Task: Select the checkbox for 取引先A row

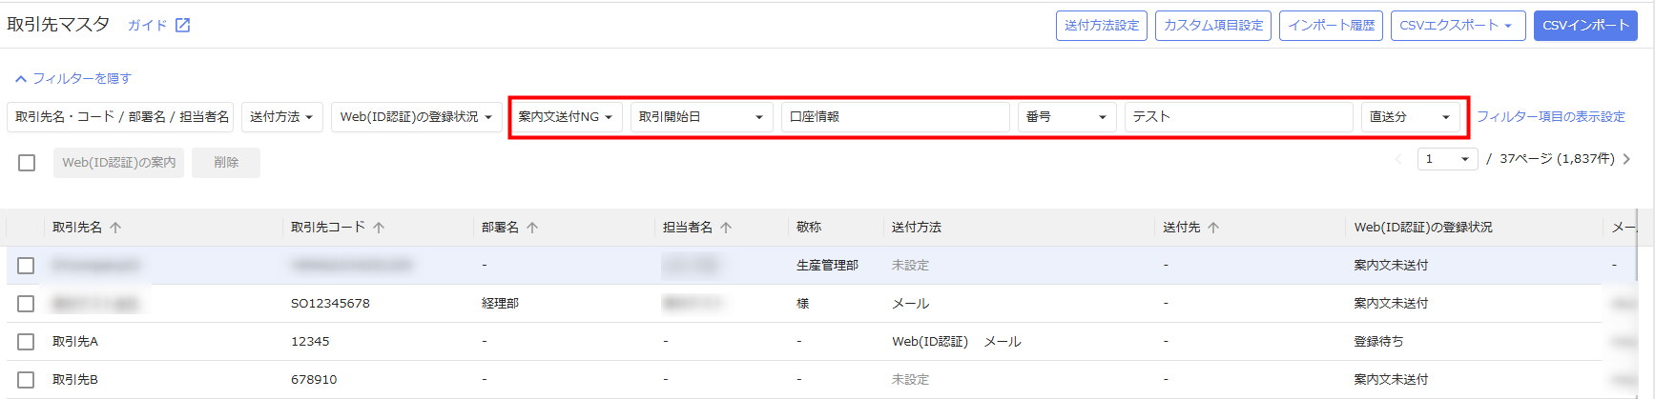Action: click(x=26, y=342)
